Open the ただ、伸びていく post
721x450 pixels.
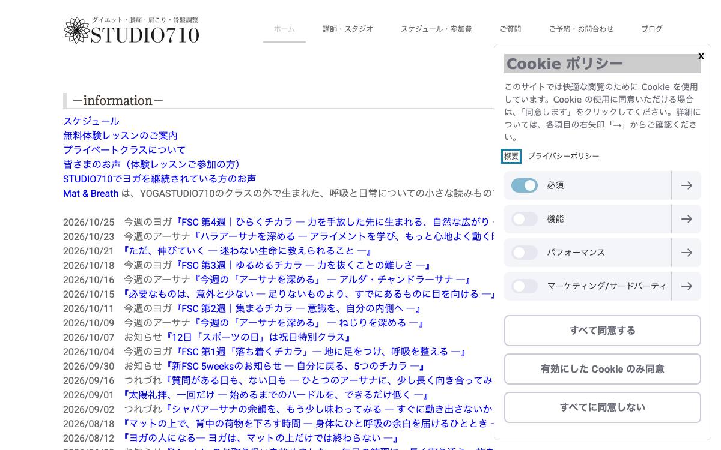click(248, 251)
